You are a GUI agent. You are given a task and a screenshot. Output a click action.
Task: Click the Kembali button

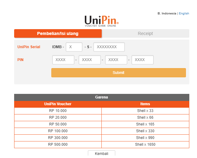click(101, 153)
